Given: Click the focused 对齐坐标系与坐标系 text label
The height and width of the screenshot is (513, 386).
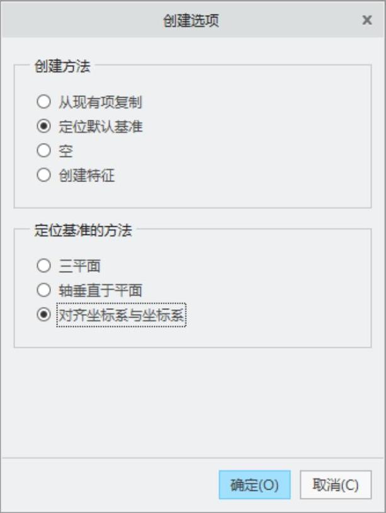Looking at the screenshot, I should tap(121, 316).
